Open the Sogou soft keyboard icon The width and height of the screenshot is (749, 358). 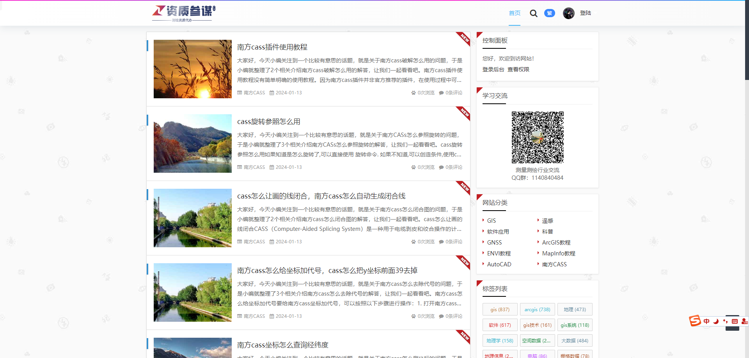[x=735, y=321]
